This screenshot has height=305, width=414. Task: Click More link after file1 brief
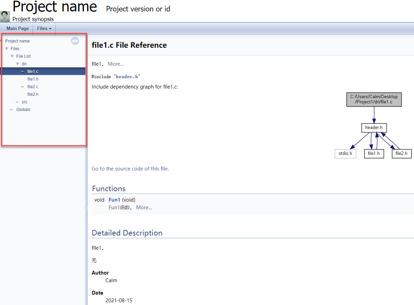tap(116, 64)
